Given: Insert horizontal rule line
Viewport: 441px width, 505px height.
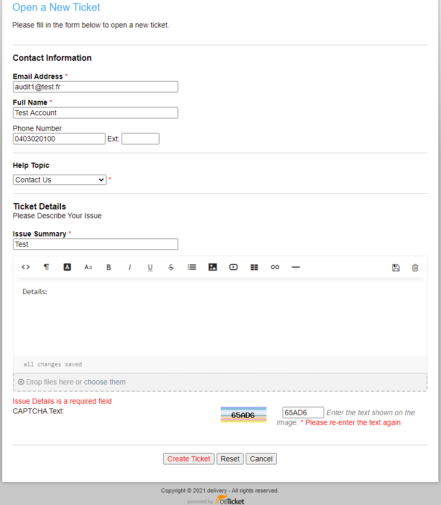Looking at the screenshot, I should coord(296,267).
